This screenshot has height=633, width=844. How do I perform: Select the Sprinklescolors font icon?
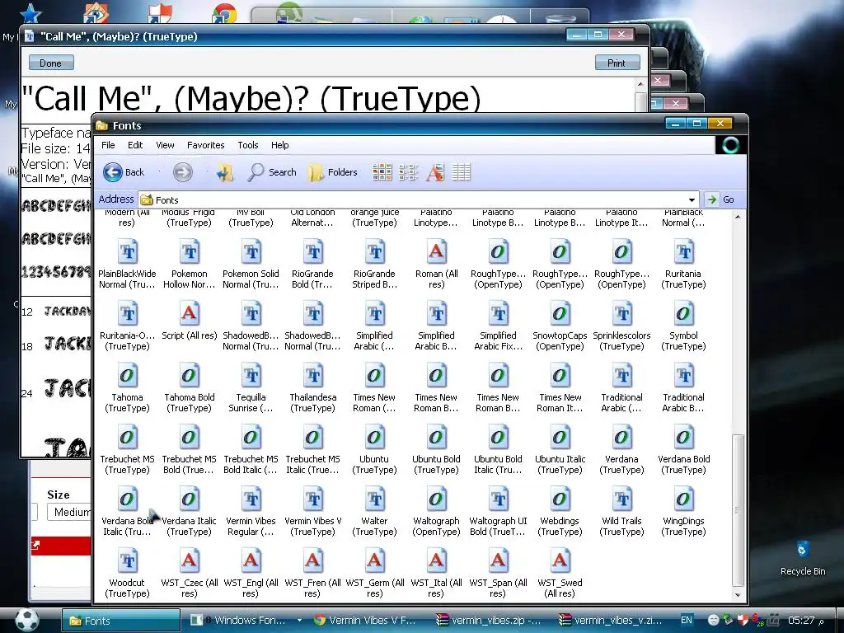pyautogui.click(x=621, y=314)
